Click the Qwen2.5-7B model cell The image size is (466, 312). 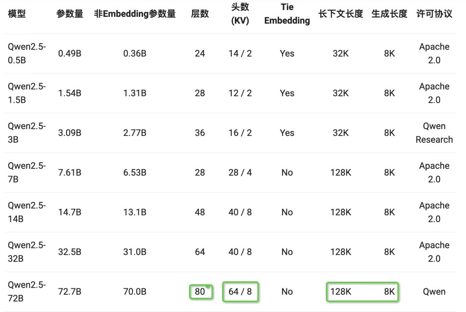(27, 173)
